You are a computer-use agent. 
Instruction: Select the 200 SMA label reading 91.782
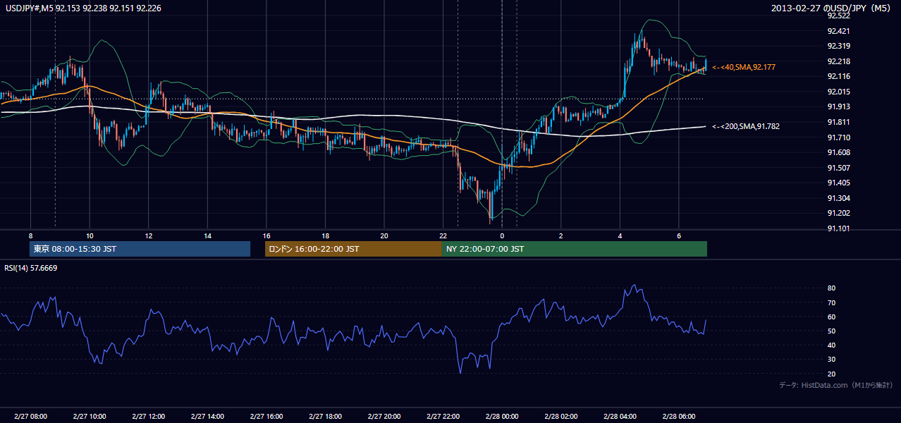click(746, 126)
